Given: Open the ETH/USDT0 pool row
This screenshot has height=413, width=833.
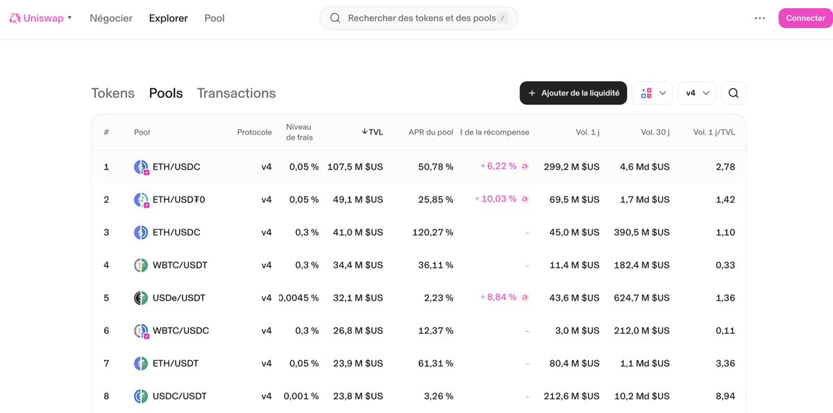Looking at the screenshot, I should (x=419, y=200).
